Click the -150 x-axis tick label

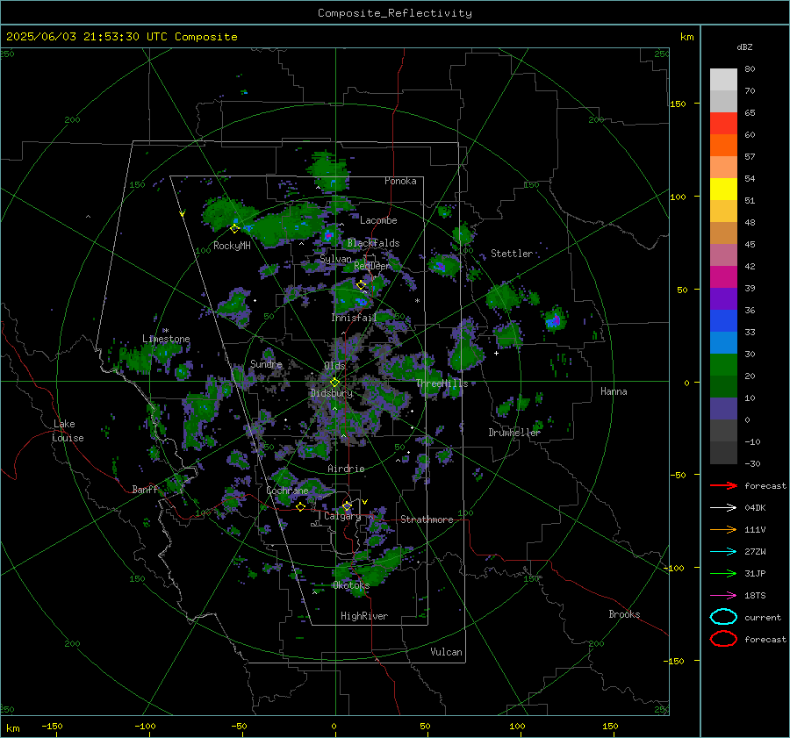[52, 726]
